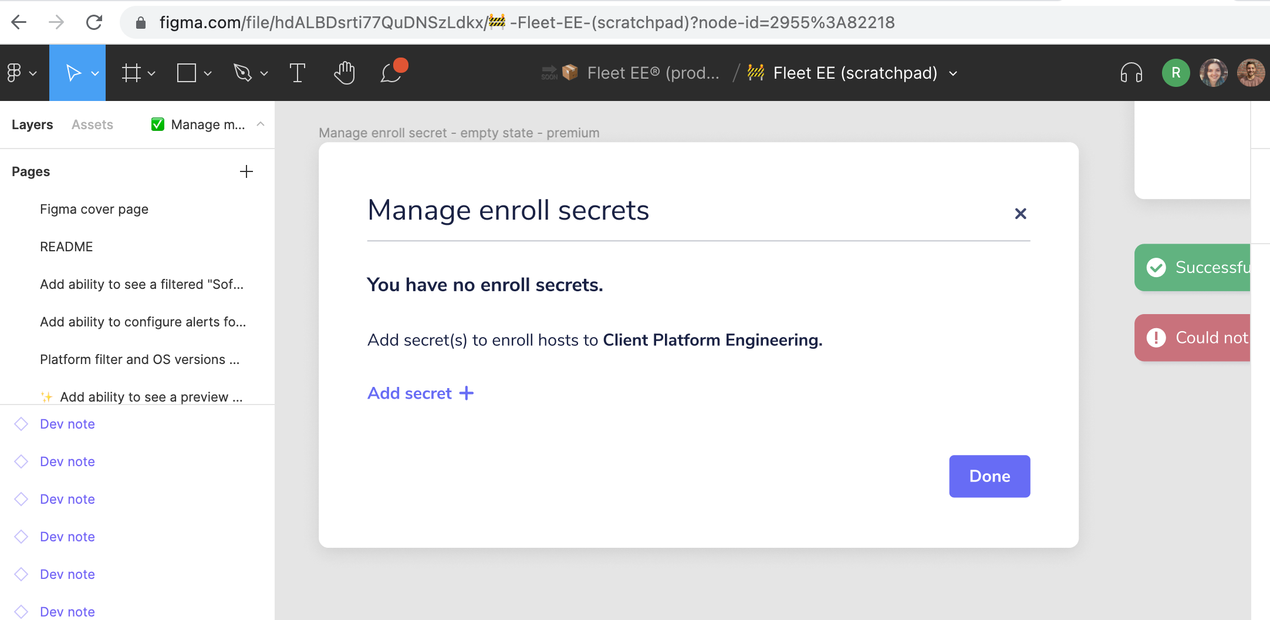Screen dimensions: 1270x620
Task: Click the Done button in the modal
Action: tap(989, 476)
